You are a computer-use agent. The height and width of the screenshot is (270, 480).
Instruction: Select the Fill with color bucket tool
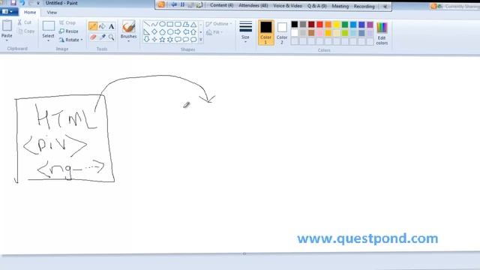point(102,26)
